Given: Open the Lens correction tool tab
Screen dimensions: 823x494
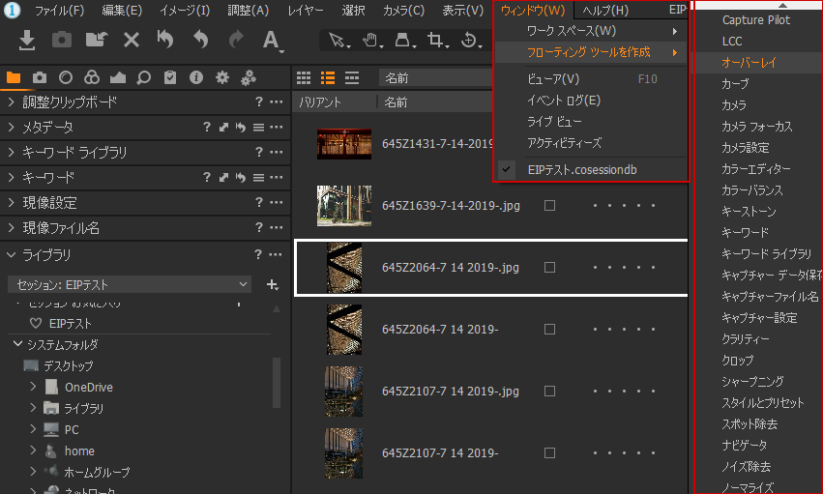Looking at the screenshot, I should coord(65,77).
